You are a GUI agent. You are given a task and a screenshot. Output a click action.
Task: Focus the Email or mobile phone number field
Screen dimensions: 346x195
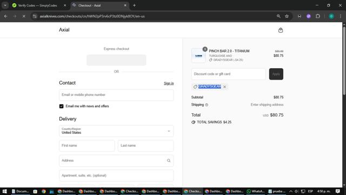point(116,95)
